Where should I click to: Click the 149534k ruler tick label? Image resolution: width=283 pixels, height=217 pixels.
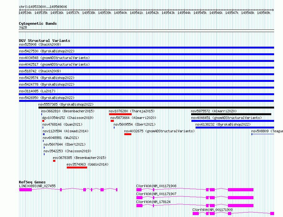tap(25, 13)
